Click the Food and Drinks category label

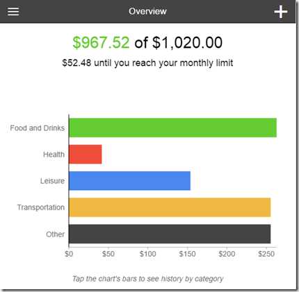38,128
